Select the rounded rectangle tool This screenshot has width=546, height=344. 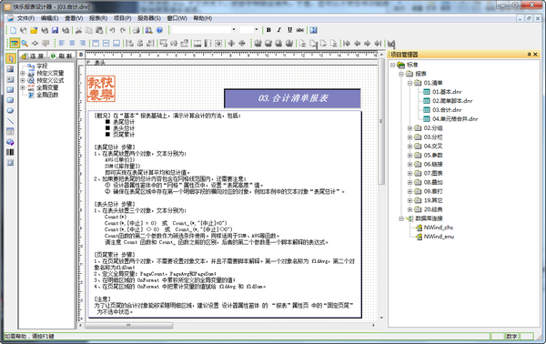[x=10, y=100]
